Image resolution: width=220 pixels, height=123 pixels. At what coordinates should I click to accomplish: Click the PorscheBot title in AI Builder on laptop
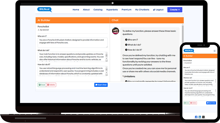[x=43, y=27]
